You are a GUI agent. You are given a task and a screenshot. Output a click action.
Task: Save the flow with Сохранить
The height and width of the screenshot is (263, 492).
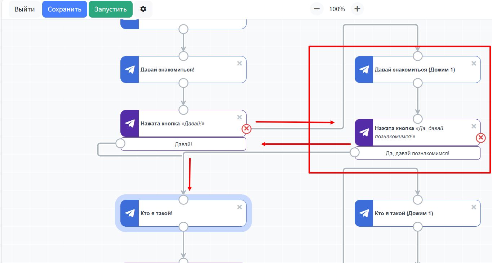65,9
